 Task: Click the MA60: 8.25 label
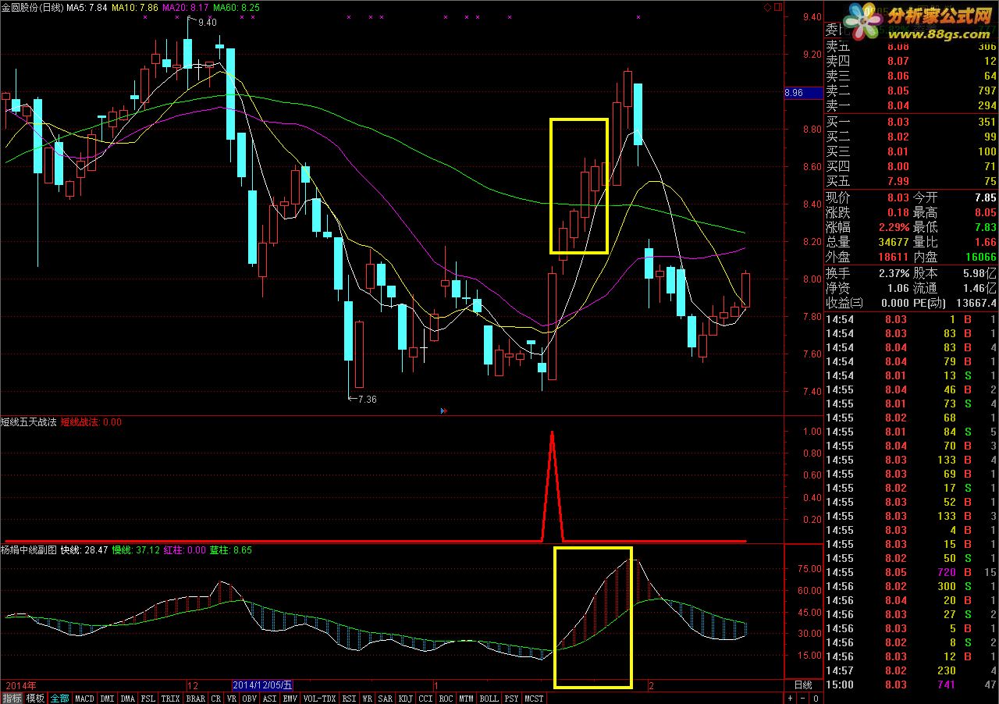(x=236, y=7)
